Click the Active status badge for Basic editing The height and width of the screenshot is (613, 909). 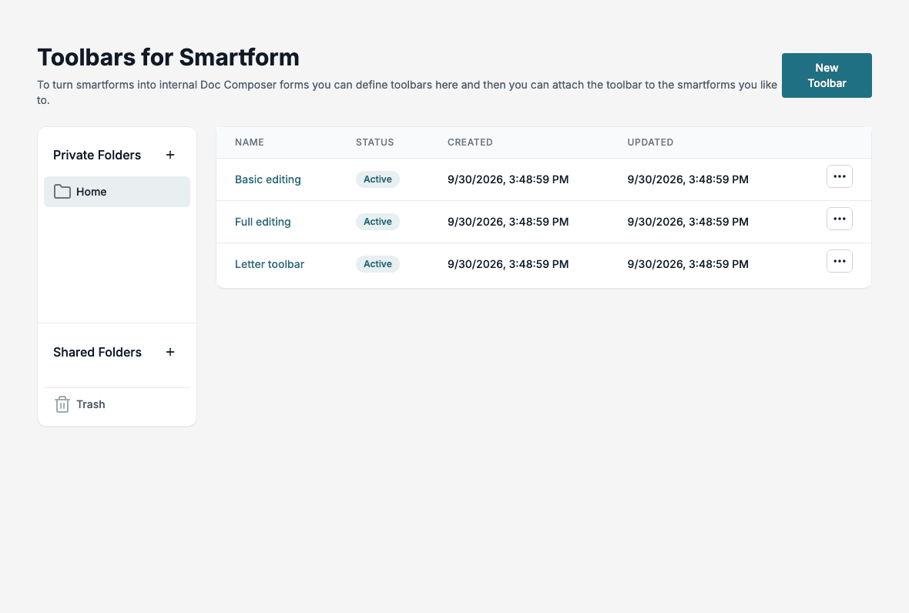(x=377, y=179)
